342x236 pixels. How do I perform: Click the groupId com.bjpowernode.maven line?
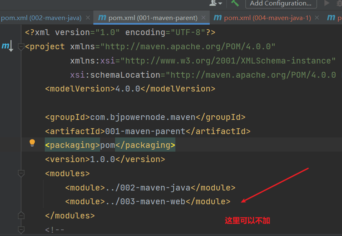pyautogui.click(x=145, y=117)
